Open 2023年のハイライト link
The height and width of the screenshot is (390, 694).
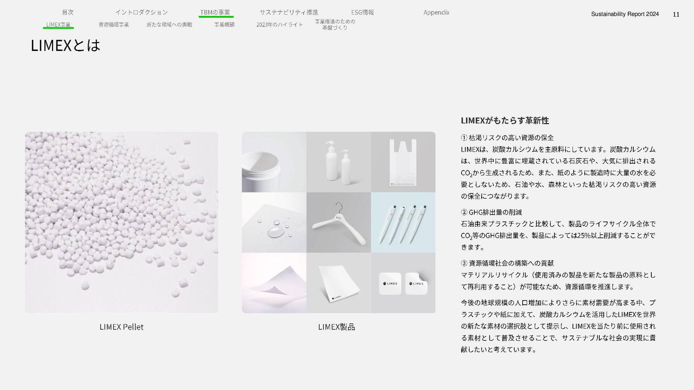[x=279, y=25]
